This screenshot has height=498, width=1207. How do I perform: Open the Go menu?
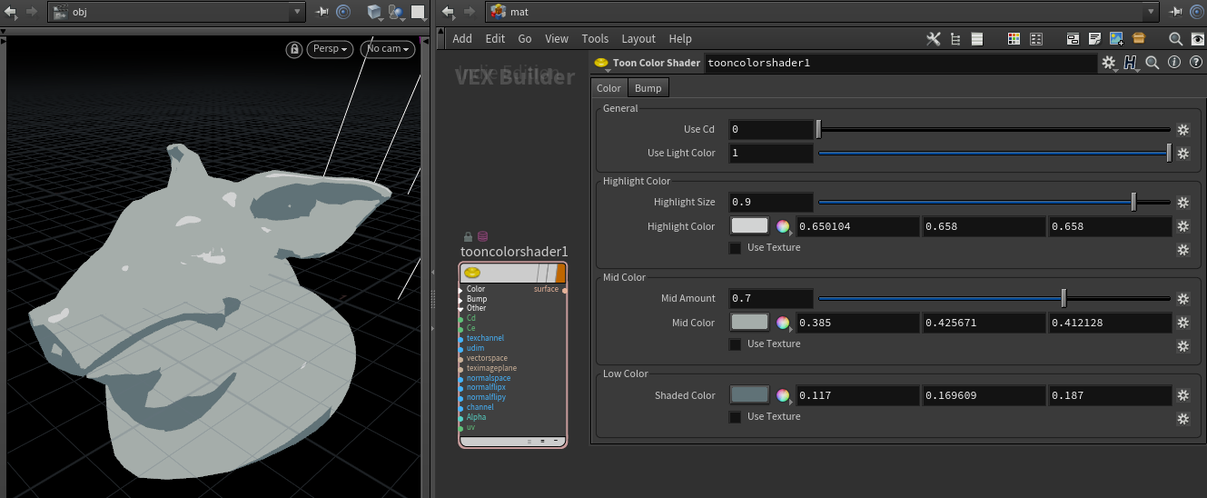pos(525,39)
